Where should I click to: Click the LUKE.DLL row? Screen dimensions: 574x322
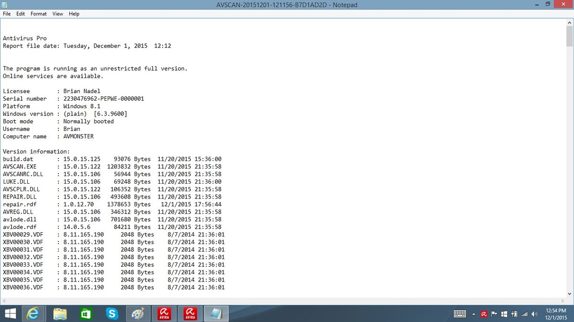click(x=112, y=182)
